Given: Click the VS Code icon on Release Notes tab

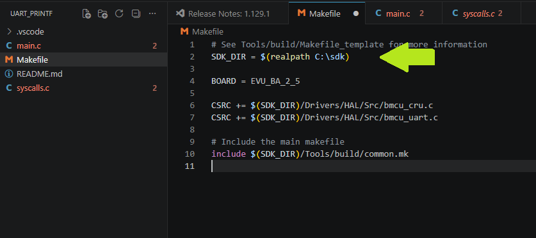Looking at the screenshot, I should [x=180, y=13].
